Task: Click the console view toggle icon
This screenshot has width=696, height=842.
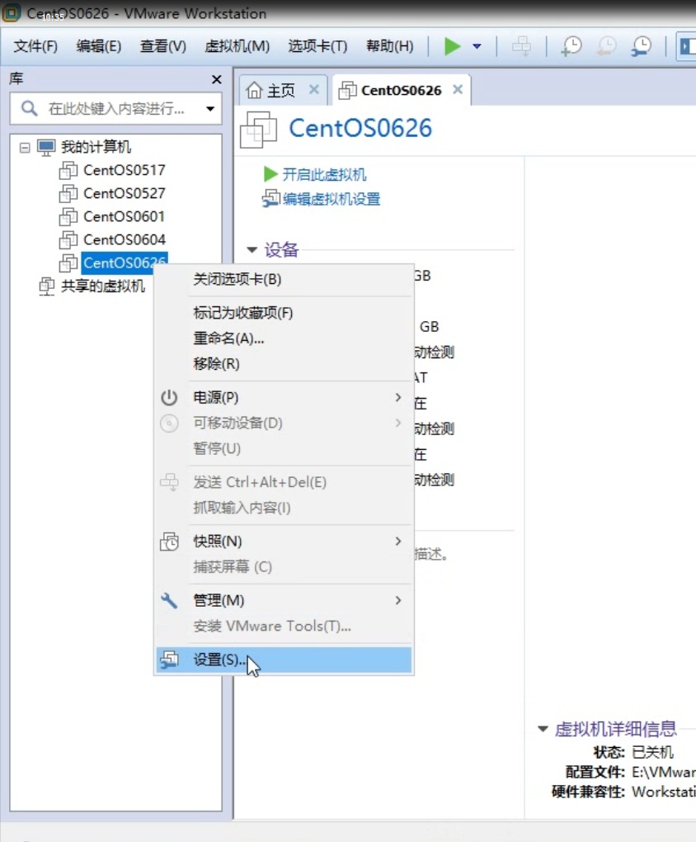Action: click(687, 47)
